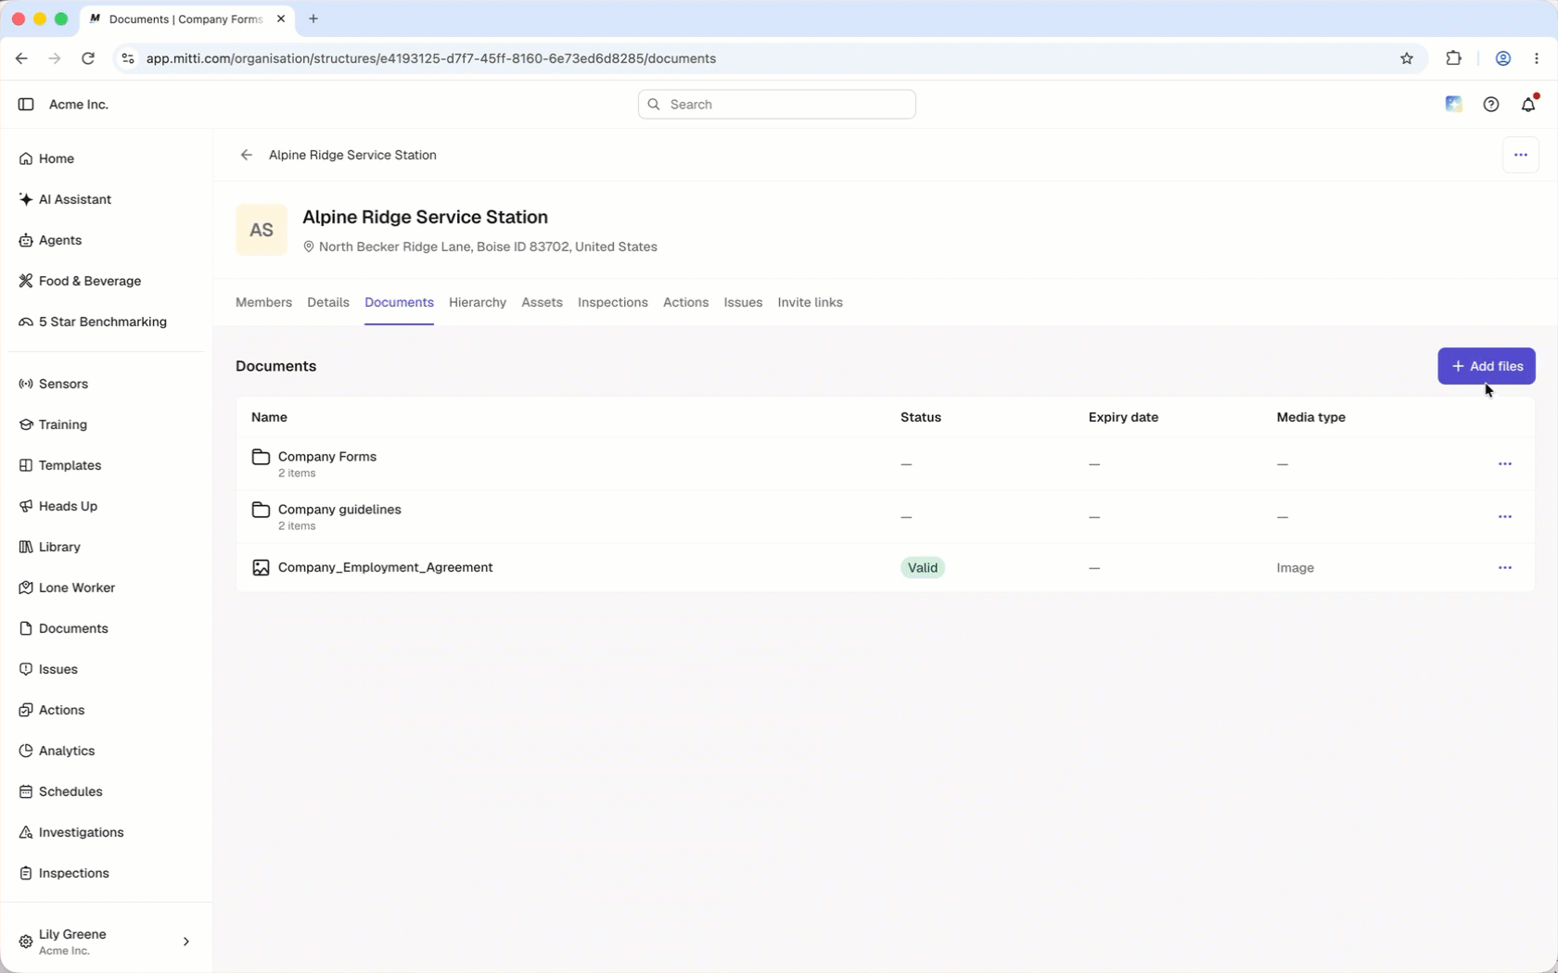
Task: Open Sensors in the sidebar
Action: tap(54, 384)
